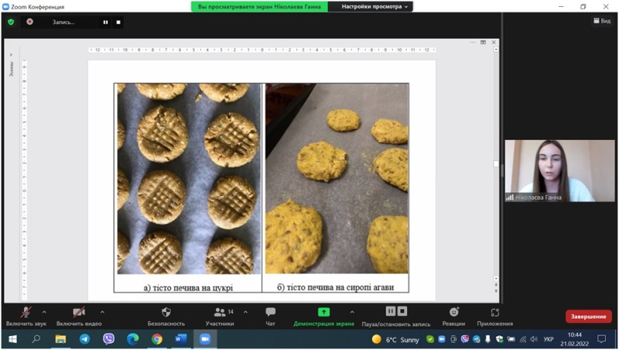Open Viber from the taskbar

coord(108,339)
